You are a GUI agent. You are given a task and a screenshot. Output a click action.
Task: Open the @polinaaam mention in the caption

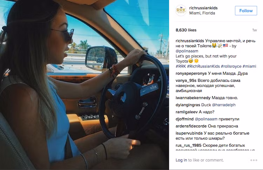coord(187,51)
